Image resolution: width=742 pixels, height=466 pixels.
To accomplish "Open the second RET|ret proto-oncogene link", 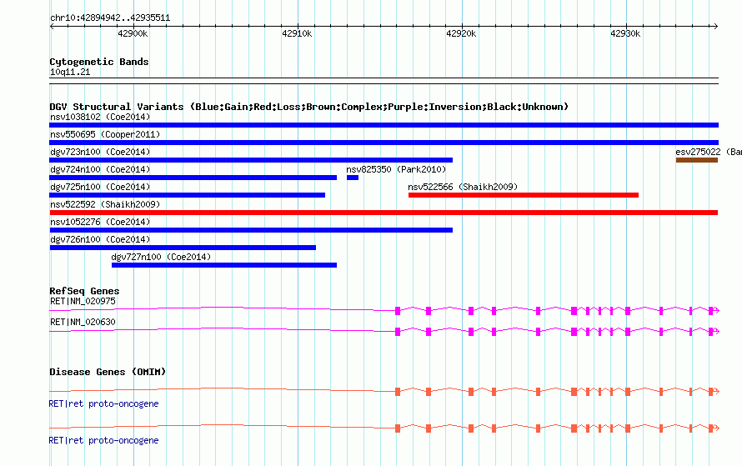I will pos(103,440).
